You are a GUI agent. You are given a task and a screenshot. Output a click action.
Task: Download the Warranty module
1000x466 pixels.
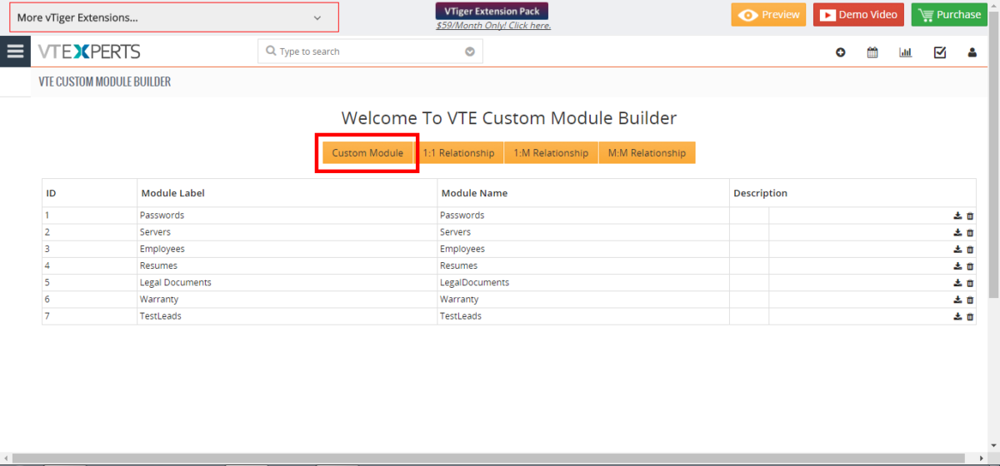[957, 300]
